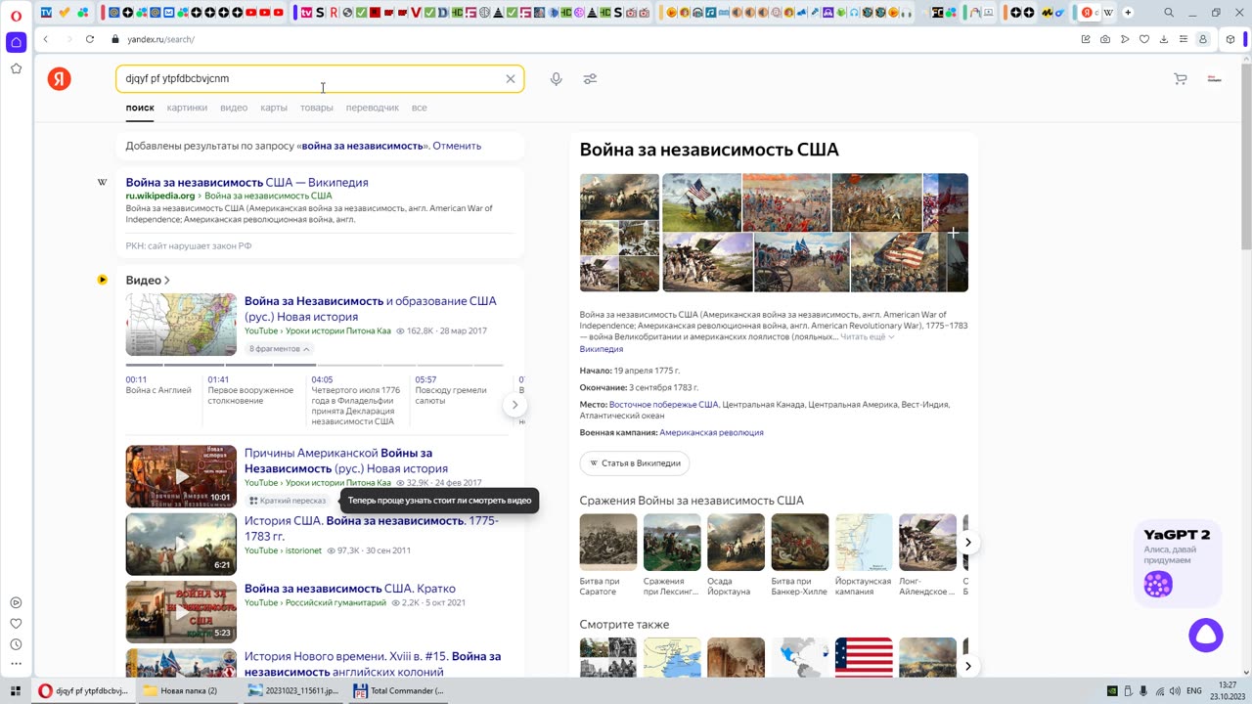The width and height of the screenshot is (1252, 704).
Task: Open the Yandex Market cart icon
Action: 1181,79
